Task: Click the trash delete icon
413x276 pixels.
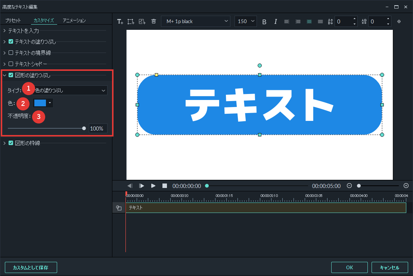Action: coord(154,21)
